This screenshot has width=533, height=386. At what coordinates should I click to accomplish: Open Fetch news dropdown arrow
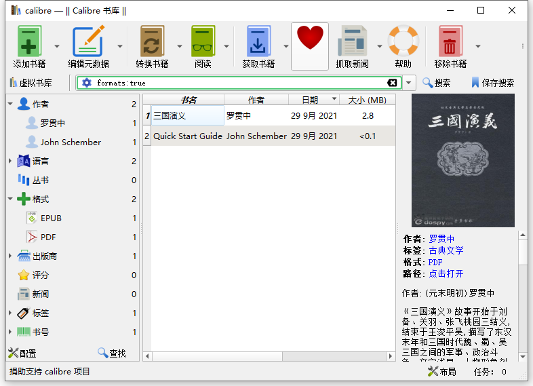pyautogui.click(x=379, y=46)
